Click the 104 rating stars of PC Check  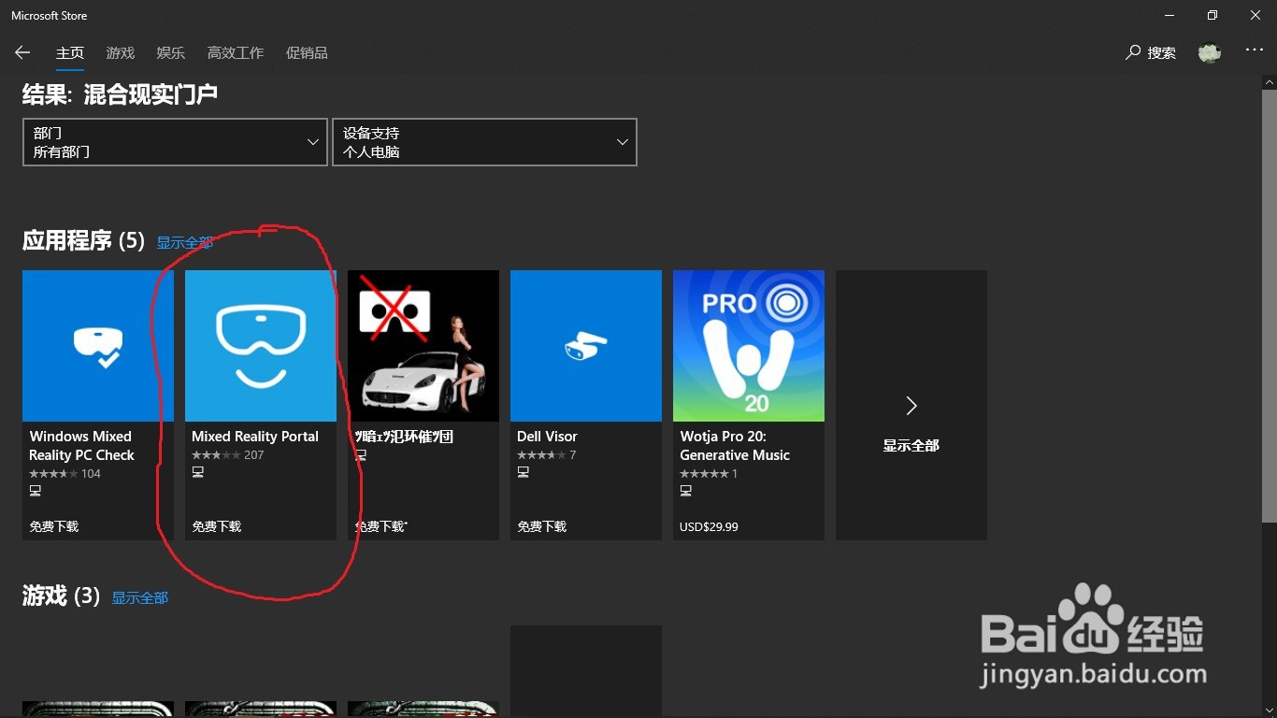tap(53, 474)
